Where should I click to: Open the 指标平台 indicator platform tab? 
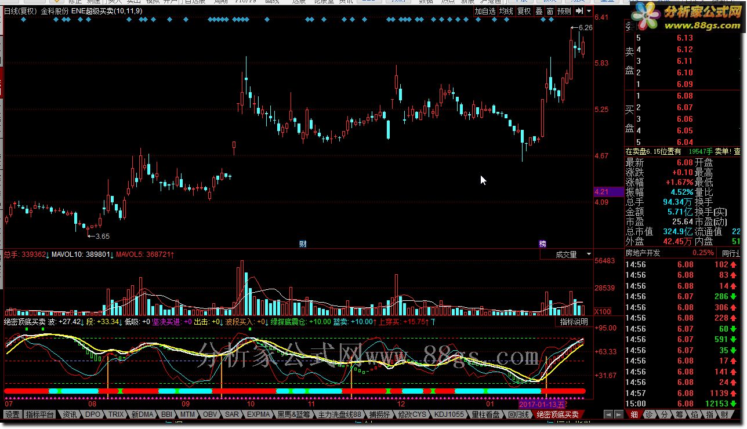coord(40,415)
